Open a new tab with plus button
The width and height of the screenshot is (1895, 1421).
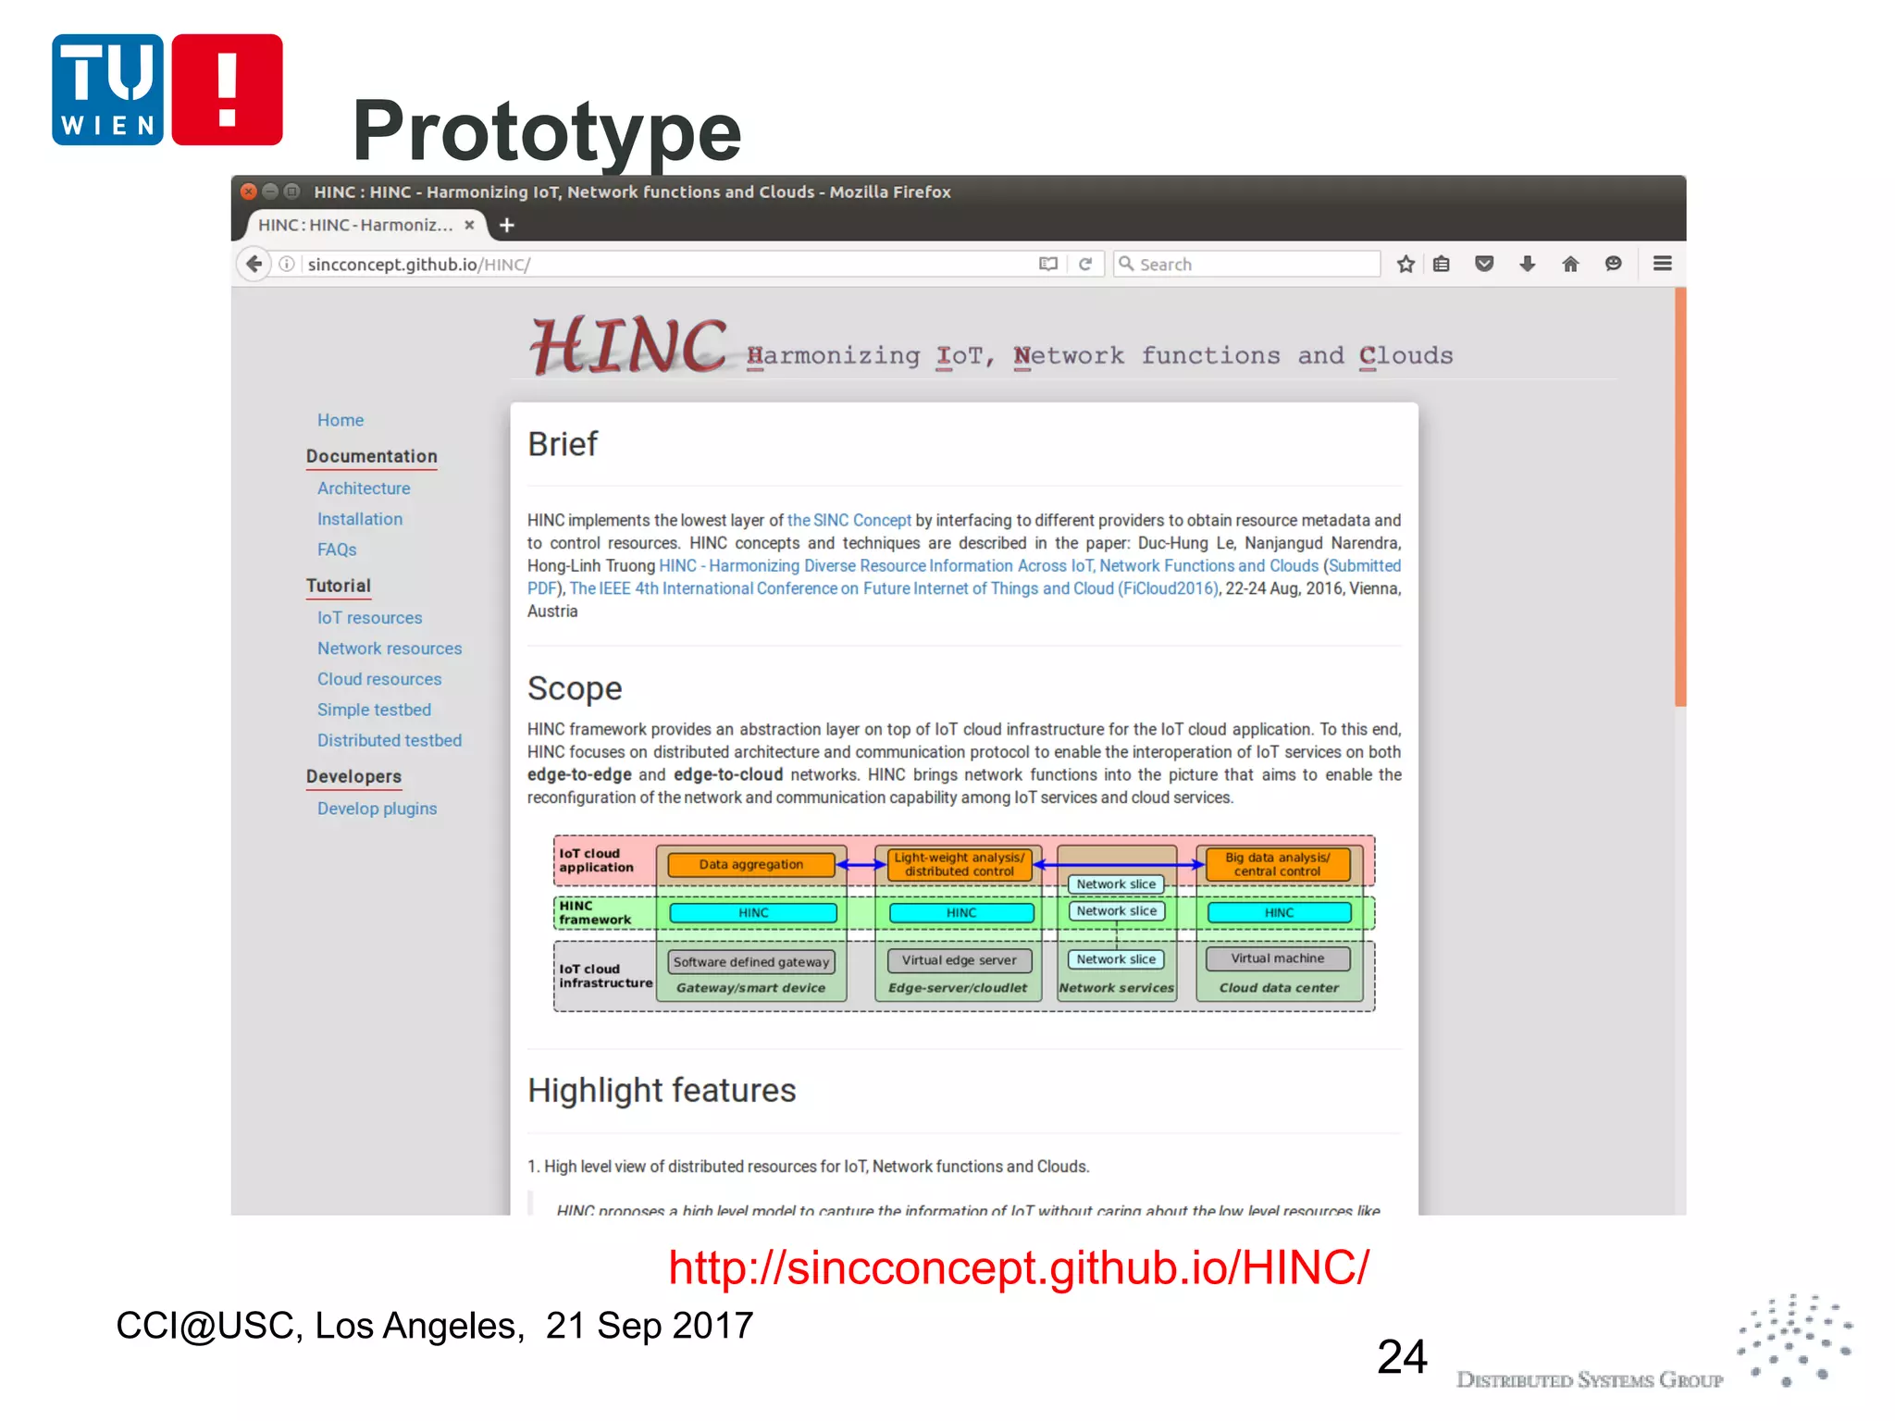click(506, 225)
